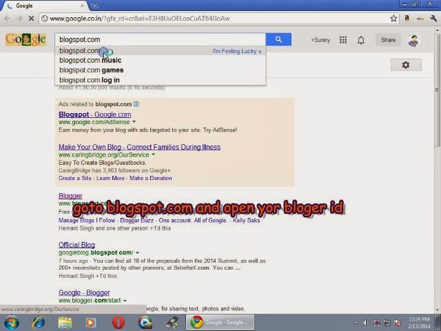441x331 pixels.
Task: Show hidden tray icons arrow
Action: pos(356,323)
